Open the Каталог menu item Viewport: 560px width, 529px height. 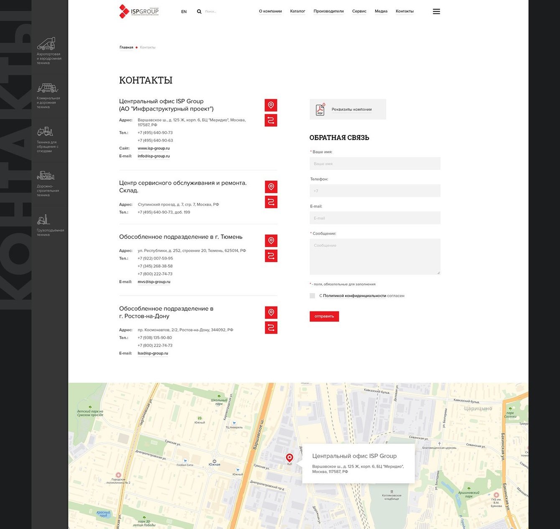pos(298,11)
